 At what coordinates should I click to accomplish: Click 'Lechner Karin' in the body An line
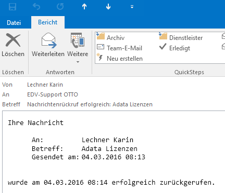coord(107,140)
